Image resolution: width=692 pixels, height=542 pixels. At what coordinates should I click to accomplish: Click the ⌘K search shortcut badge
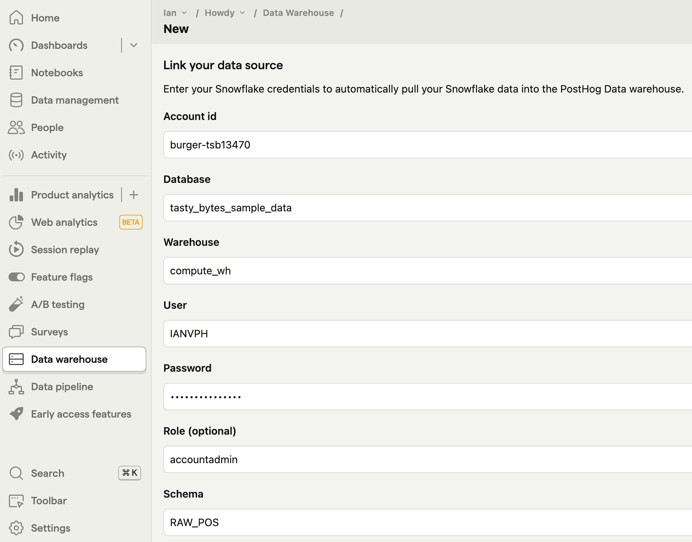point(130,473)
